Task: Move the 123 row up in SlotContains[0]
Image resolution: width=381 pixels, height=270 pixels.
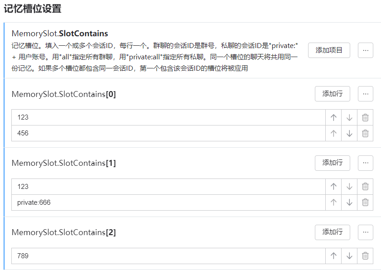Action: (333, 117)
